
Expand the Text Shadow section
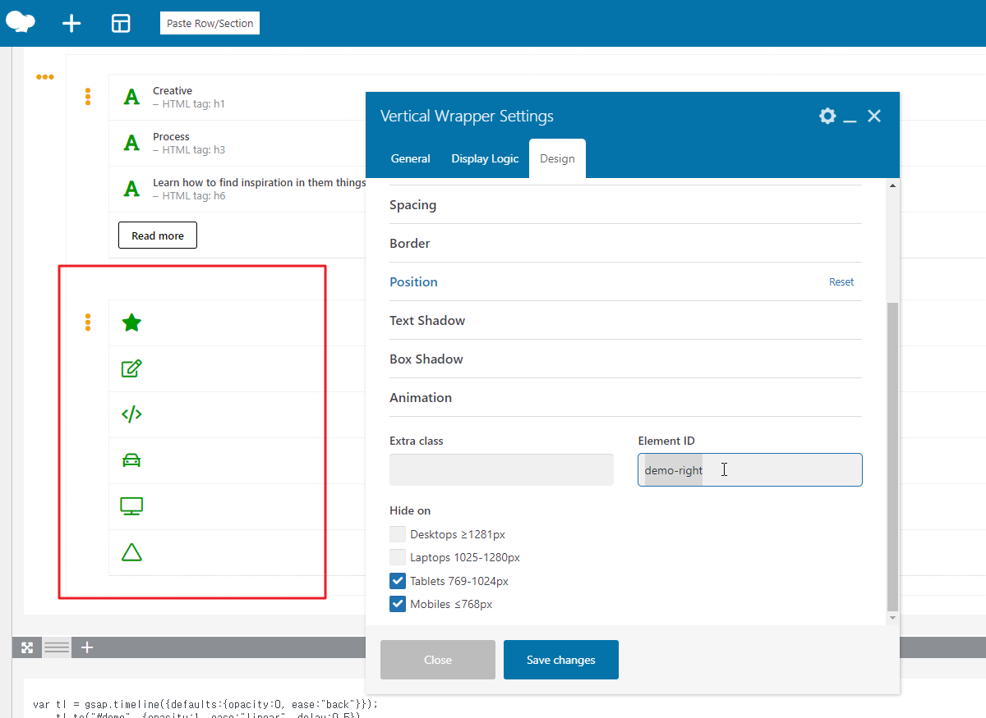tap(625, 321)
